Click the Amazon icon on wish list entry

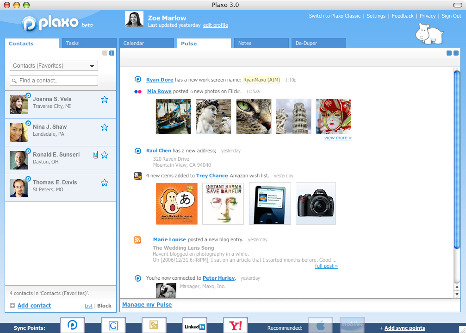click(x=137, y=176)
